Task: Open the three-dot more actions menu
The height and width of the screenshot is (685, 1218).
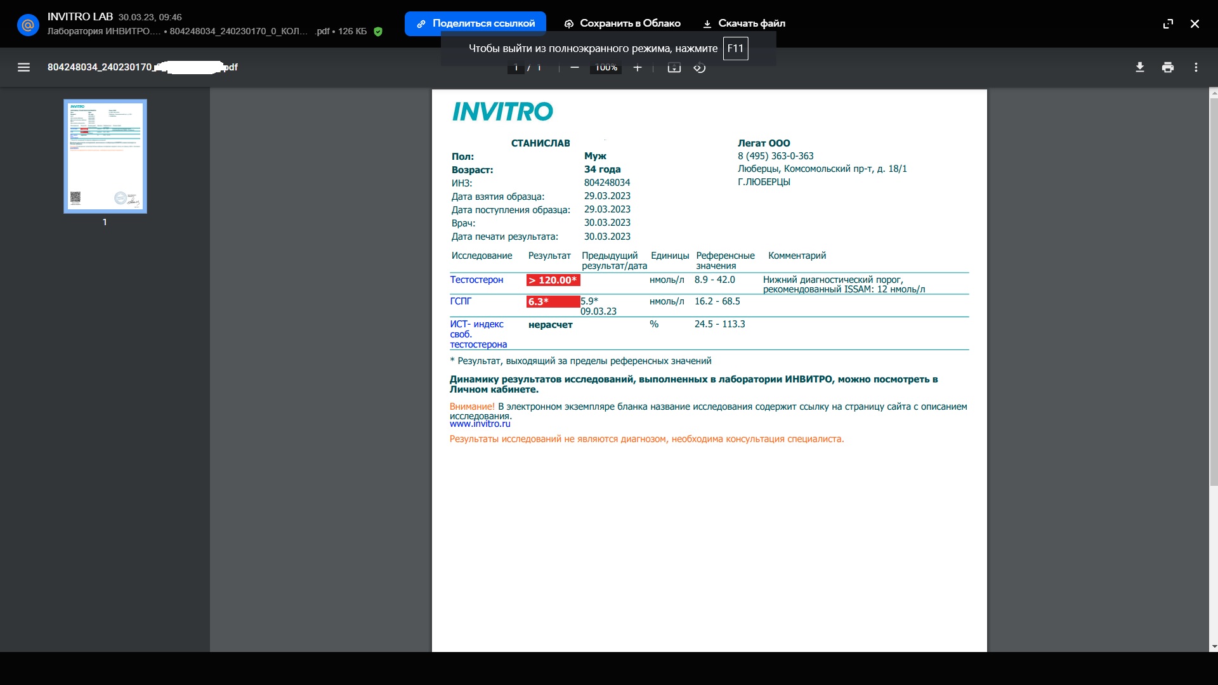Action: point(1196,67)
